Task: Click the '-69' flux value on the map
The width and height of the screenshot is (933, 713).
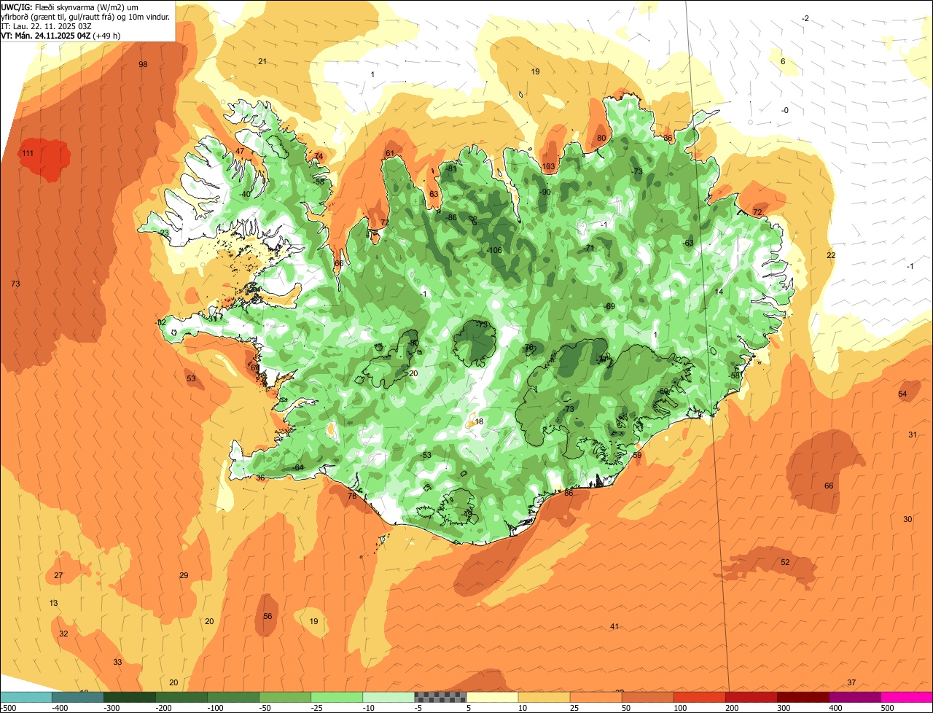Action: point(609,306)
